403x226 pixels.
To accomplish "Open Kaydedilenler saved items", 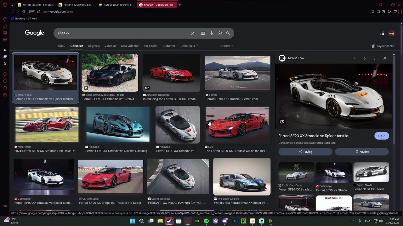I will [x=383, y=46].
